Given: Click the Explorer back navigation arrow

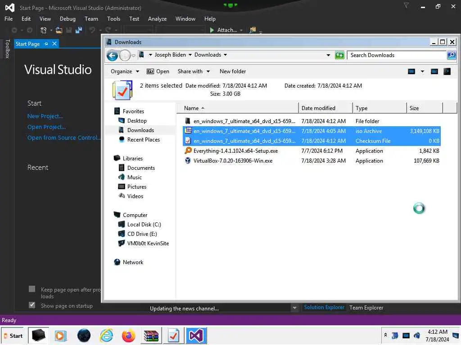Looking at the screenshot, I should click(112, 55).
